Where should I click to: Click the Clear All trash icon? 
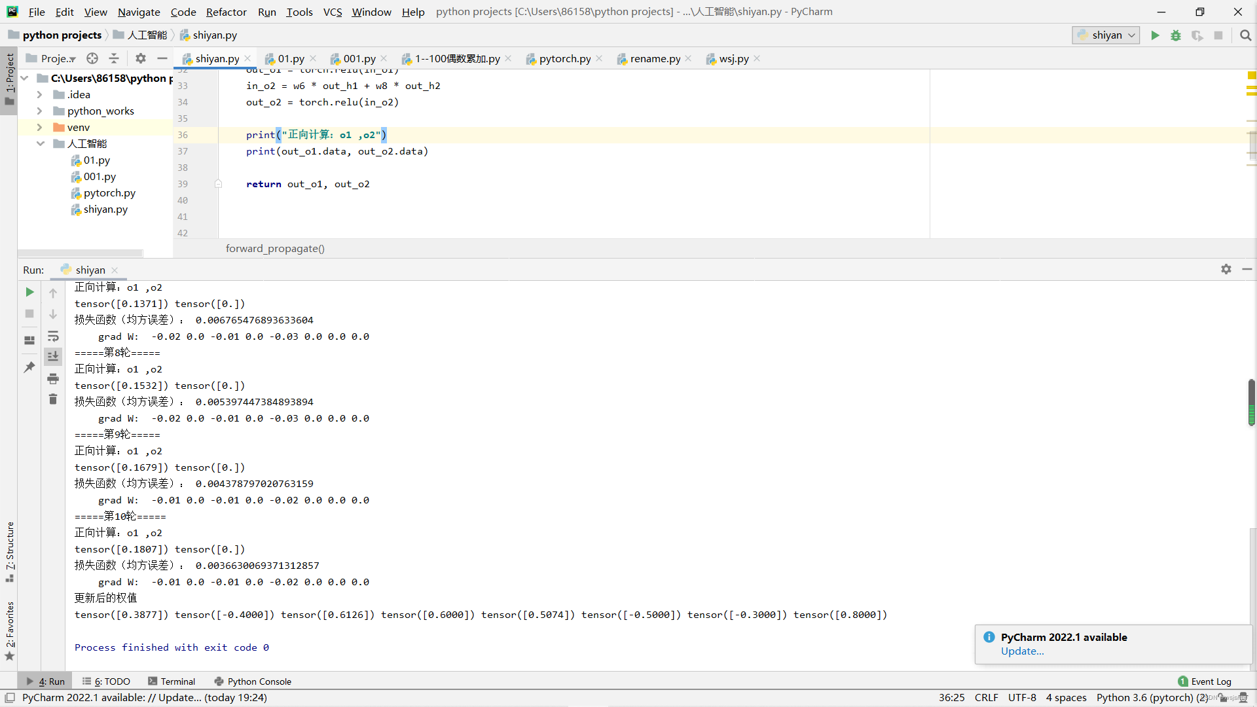tap(53, 399)
